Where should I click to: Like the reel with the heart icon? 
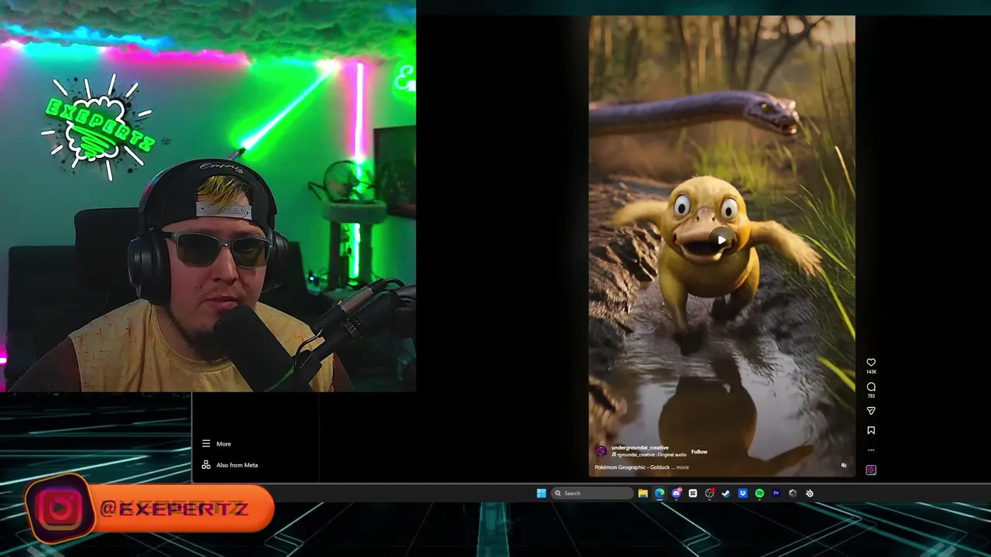871,362
